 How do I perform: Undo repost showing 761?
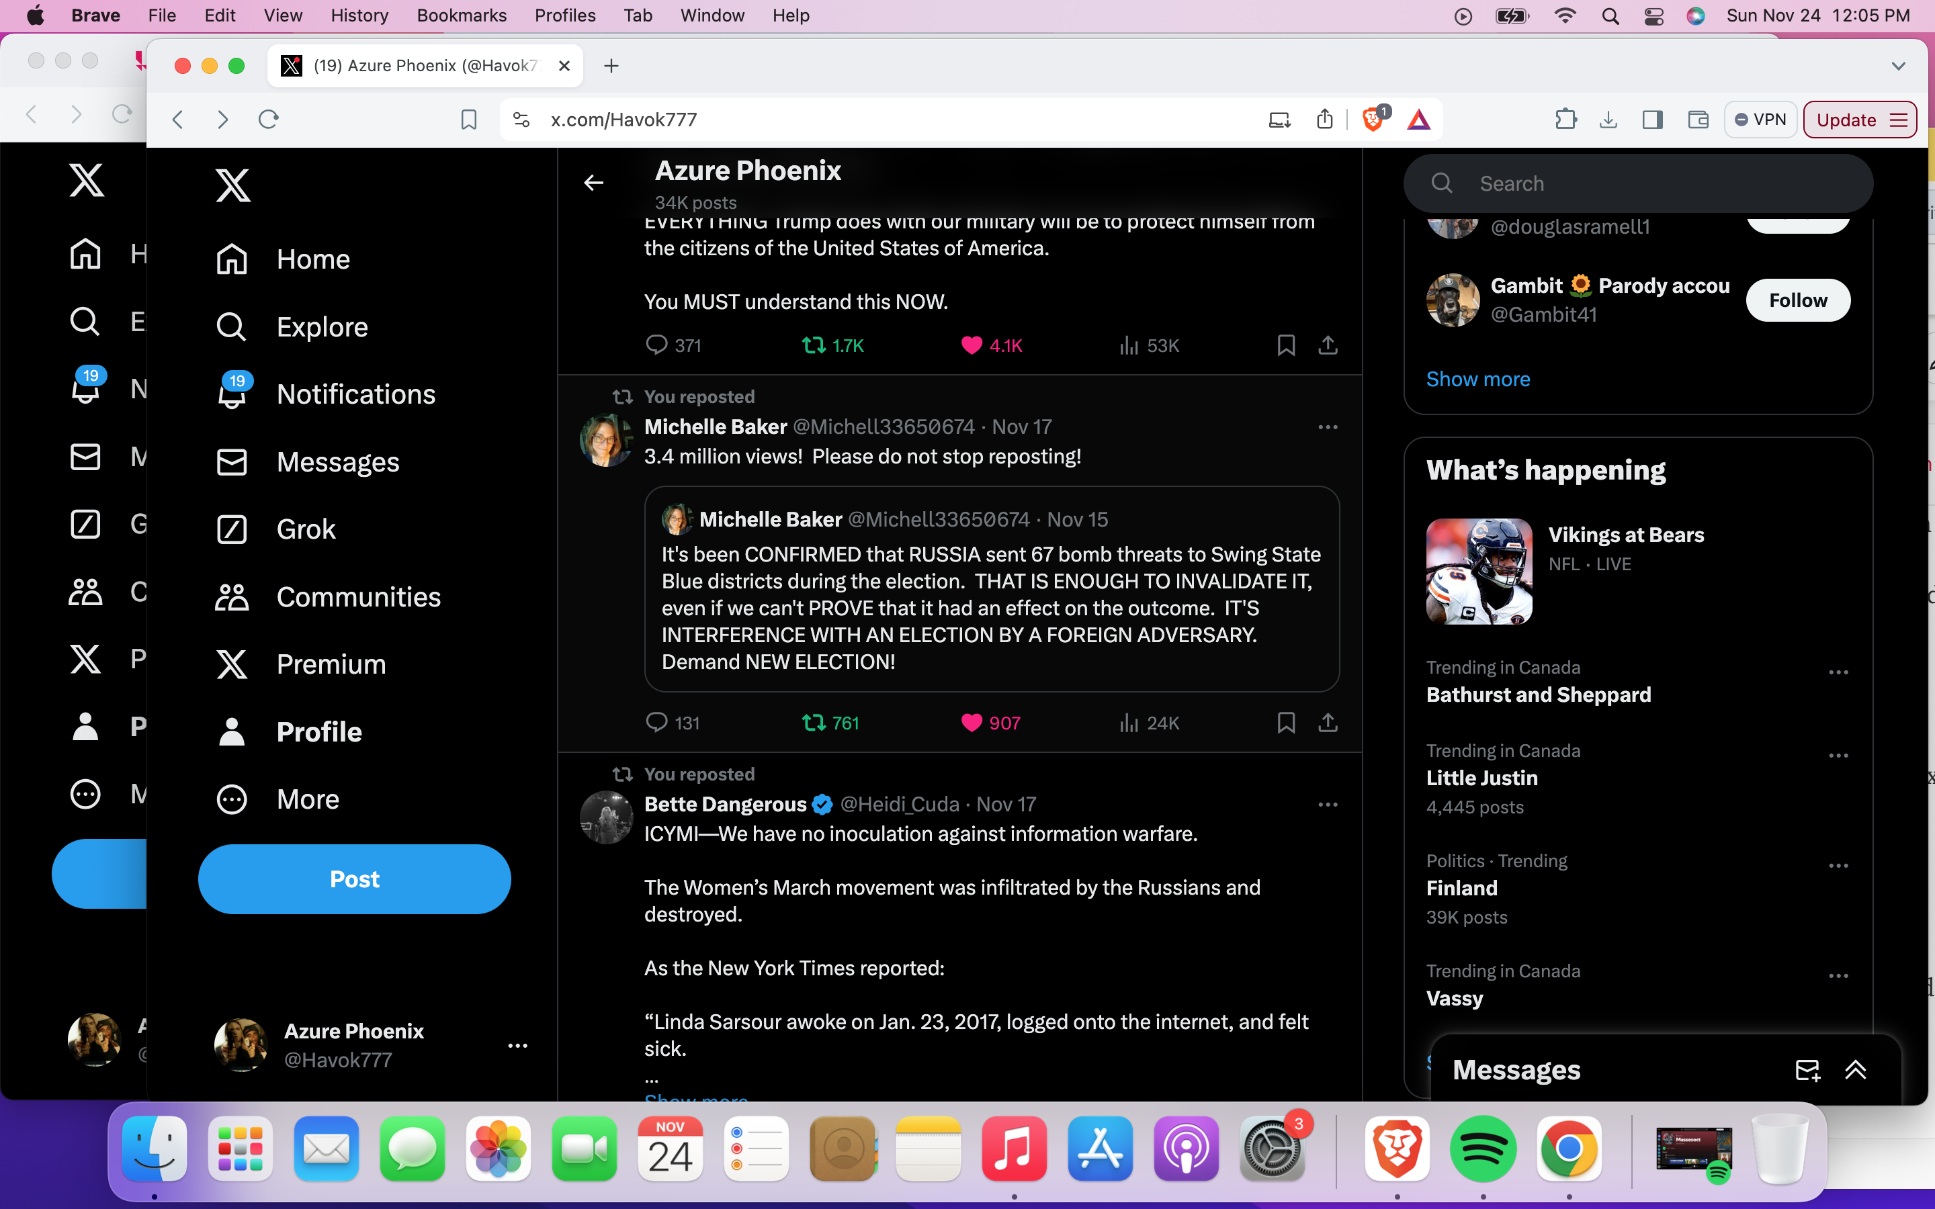(x=830, y=723)
